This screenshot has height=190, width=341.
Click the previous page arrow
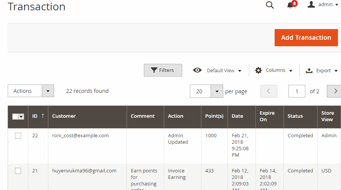point(269,91)
